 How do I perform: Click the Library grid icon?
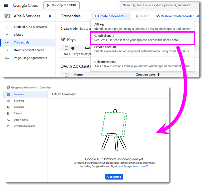pos(7,35)
